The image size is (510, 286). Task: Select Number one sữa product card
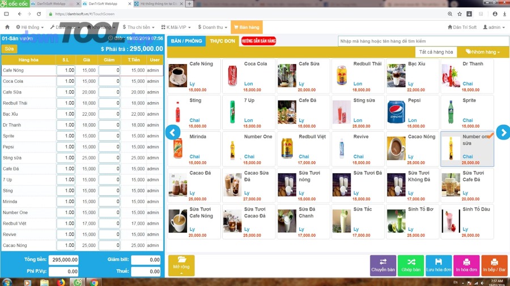coord(467,149)
